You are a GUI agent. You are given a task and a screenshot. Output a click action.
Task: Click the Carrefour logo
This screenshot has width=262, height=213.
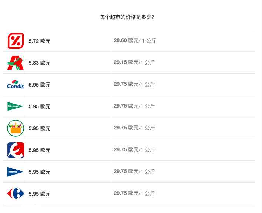(x=16, y=193)
